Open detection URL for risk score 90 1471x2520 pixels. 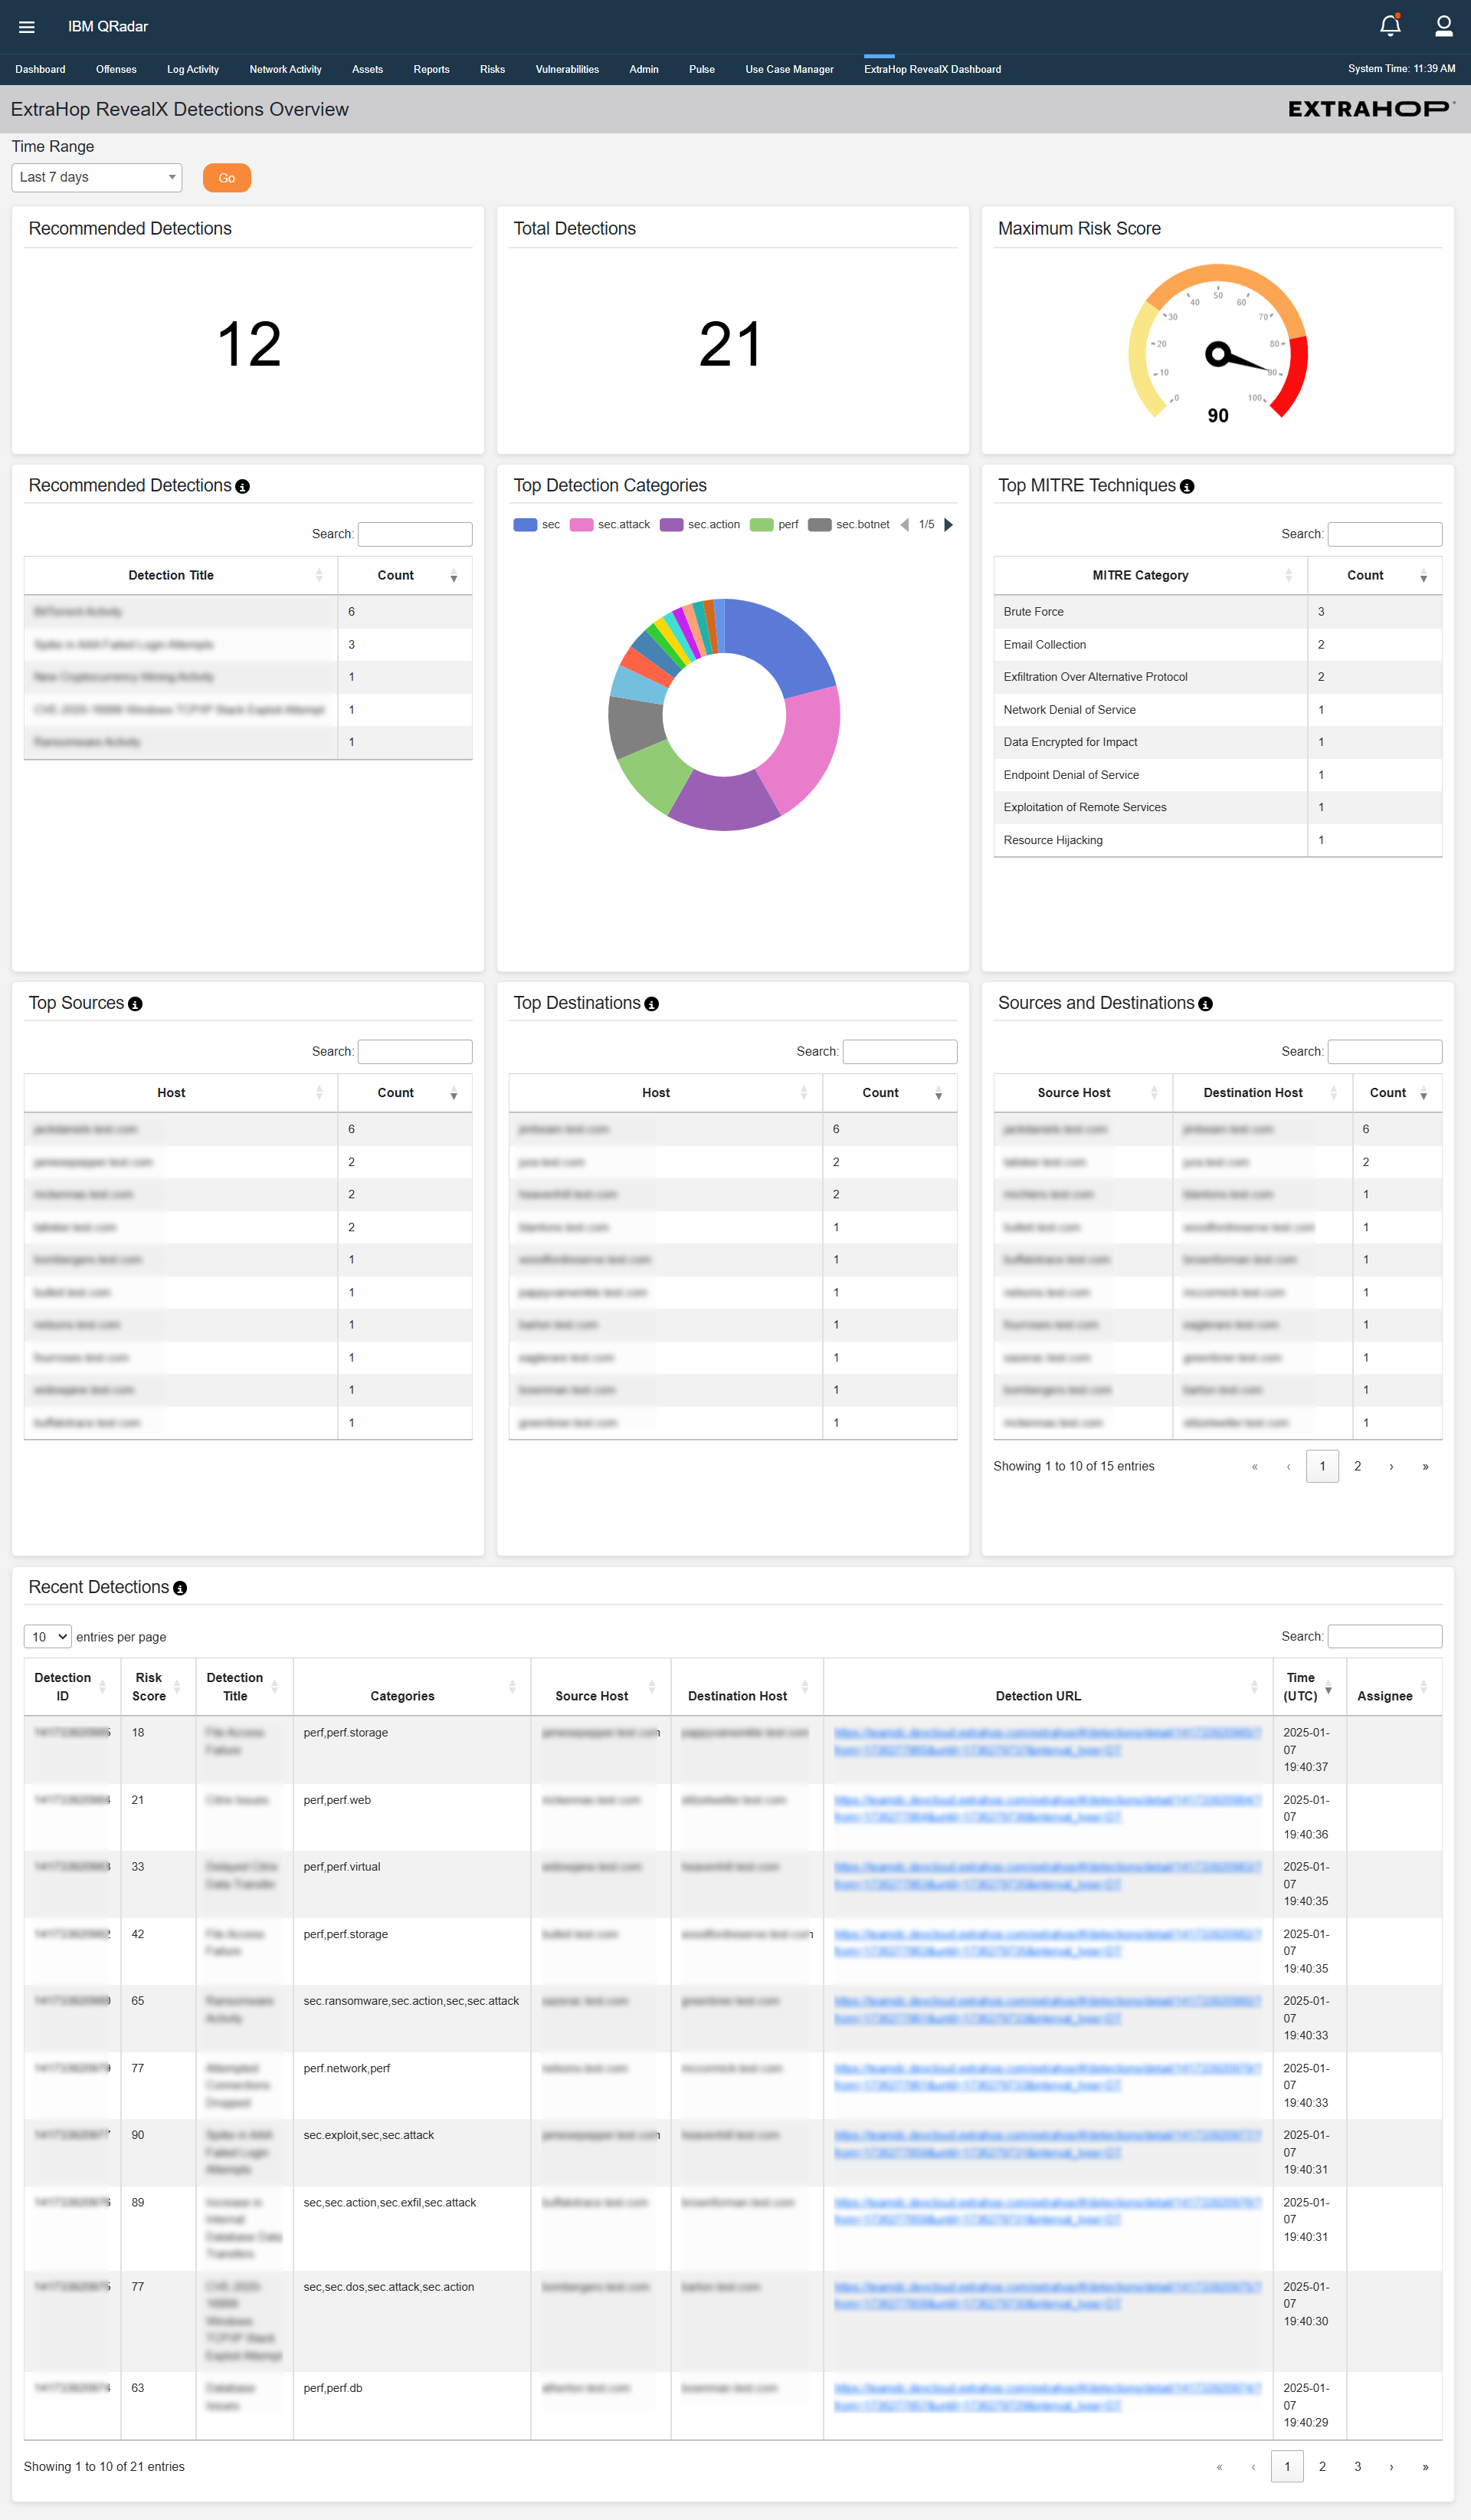[1047, 2144]
